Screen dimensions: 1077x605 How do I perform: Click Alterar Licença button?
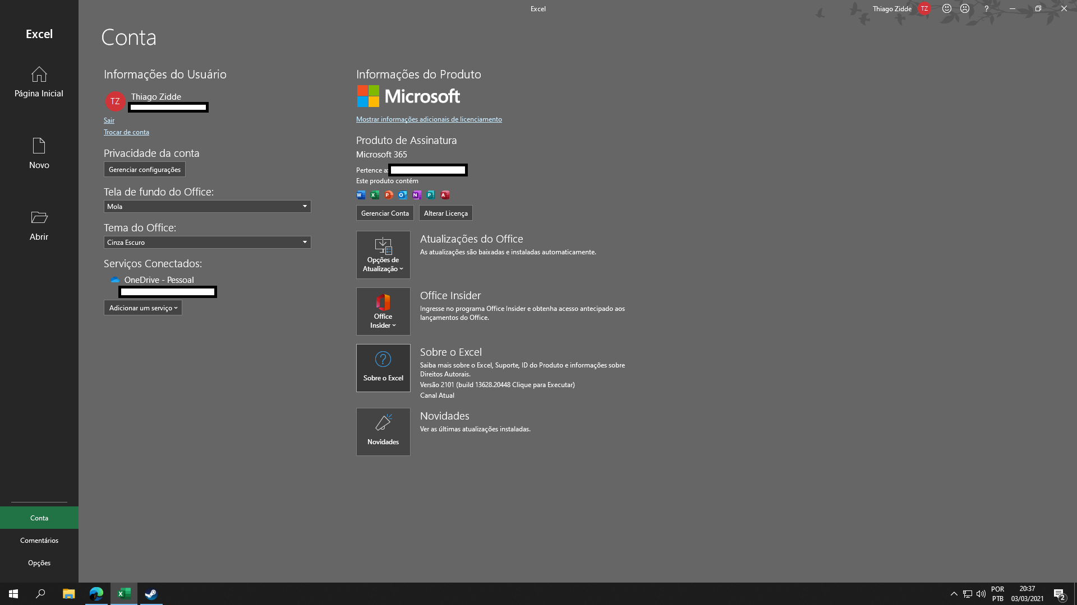[446, 213]
